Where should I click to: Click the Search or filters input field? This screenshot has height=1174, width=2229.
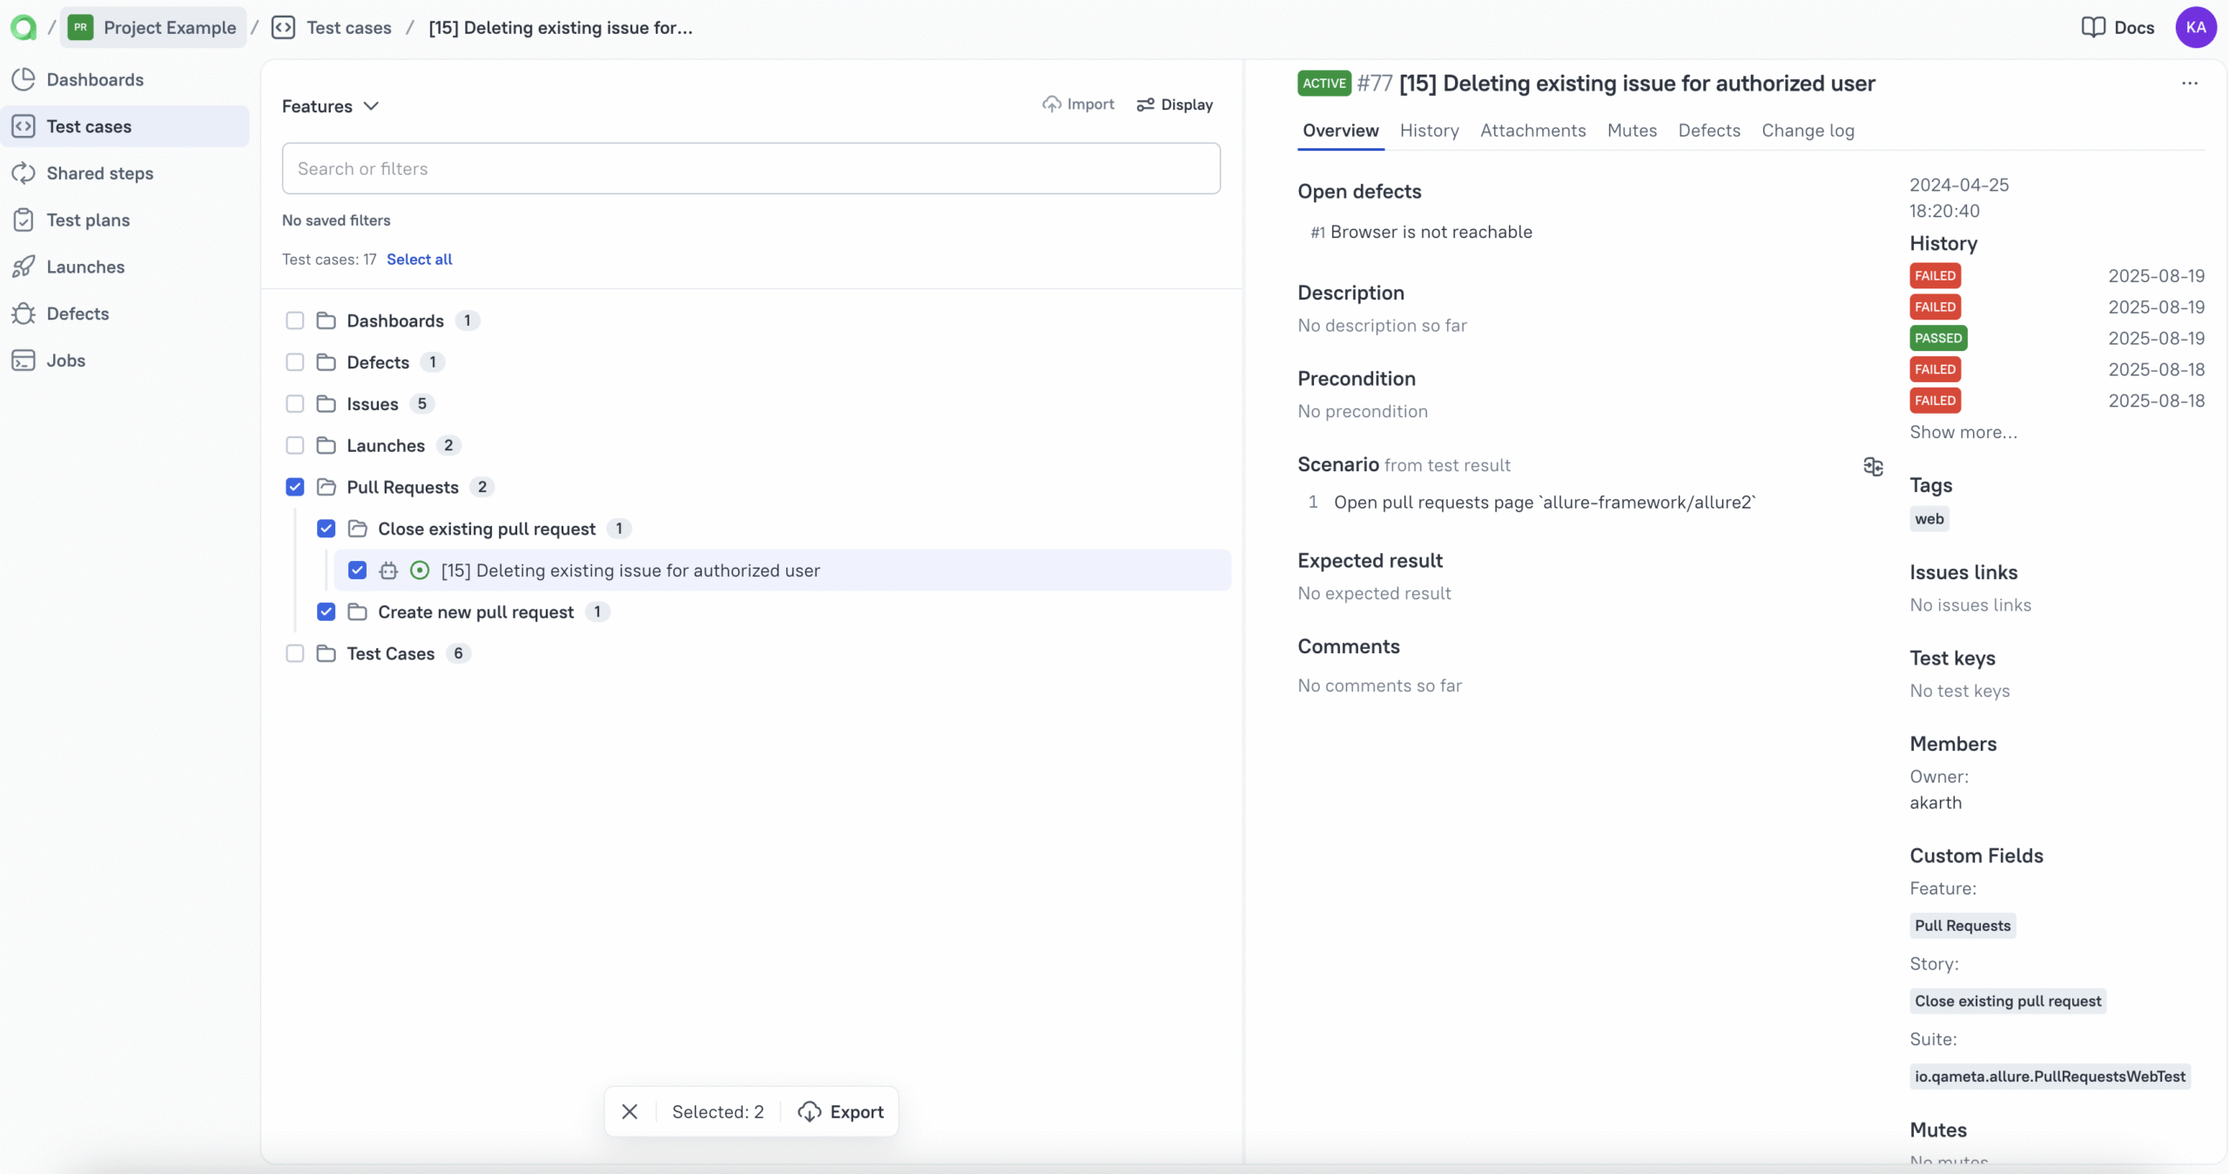751,167
